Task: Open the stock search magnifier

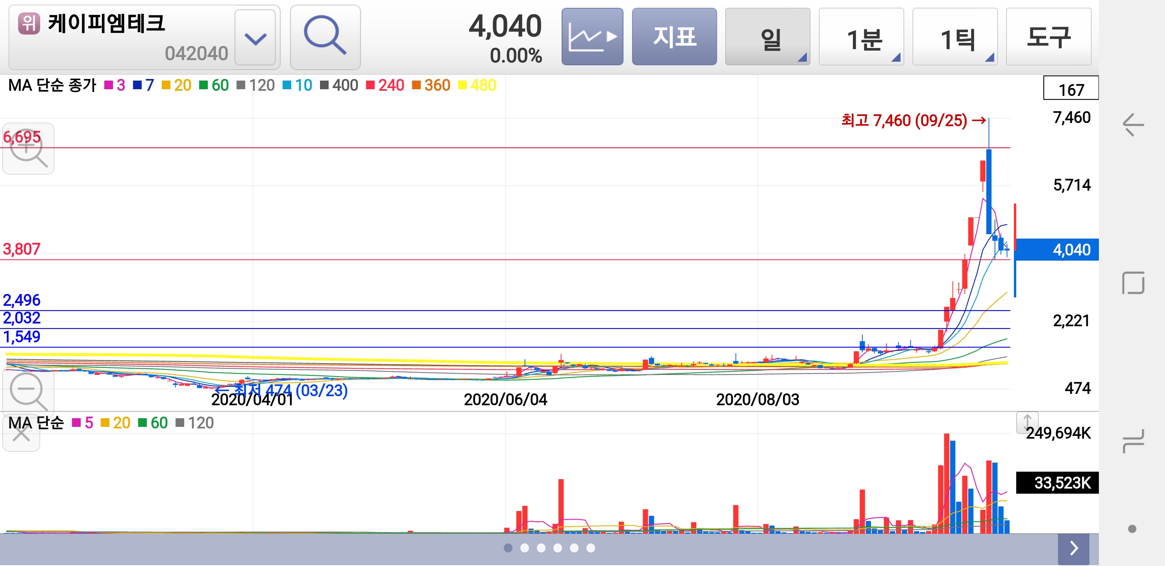Action: 325,37
